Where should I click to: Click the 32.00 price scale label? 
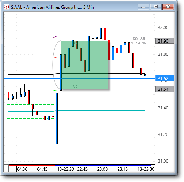click(x=163, y=28)
